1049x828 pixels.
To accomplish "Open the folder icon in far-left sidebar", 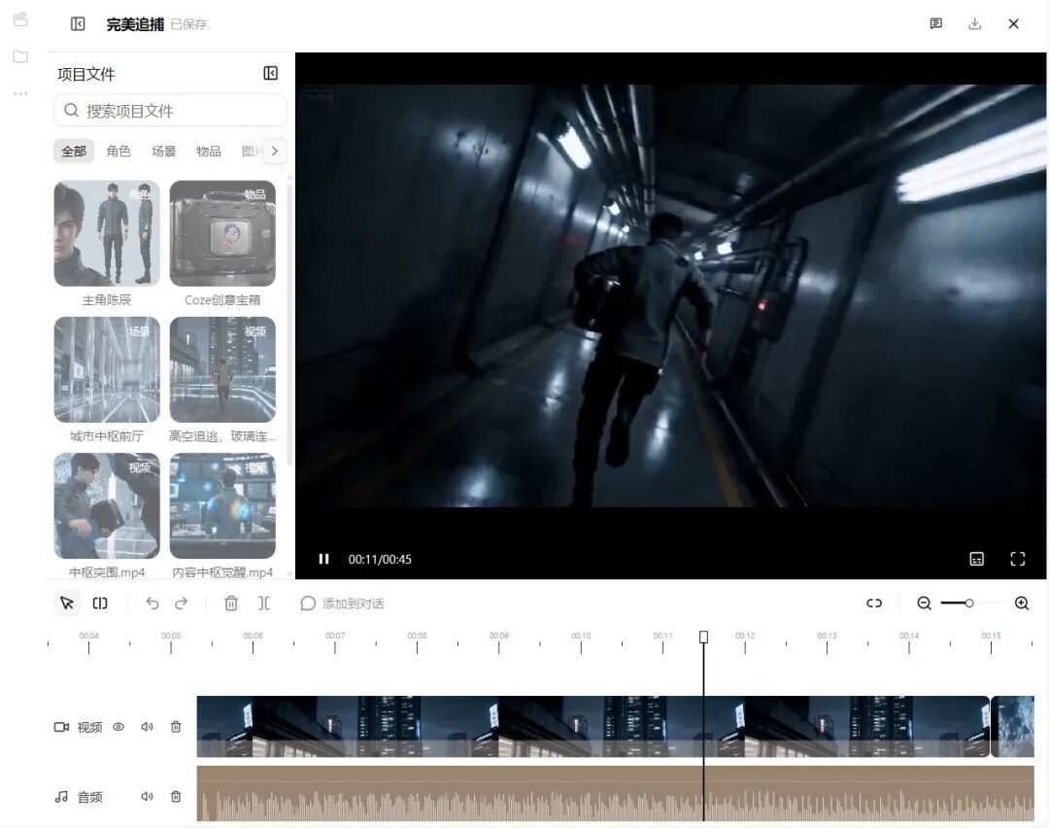I will coord(20,56).
